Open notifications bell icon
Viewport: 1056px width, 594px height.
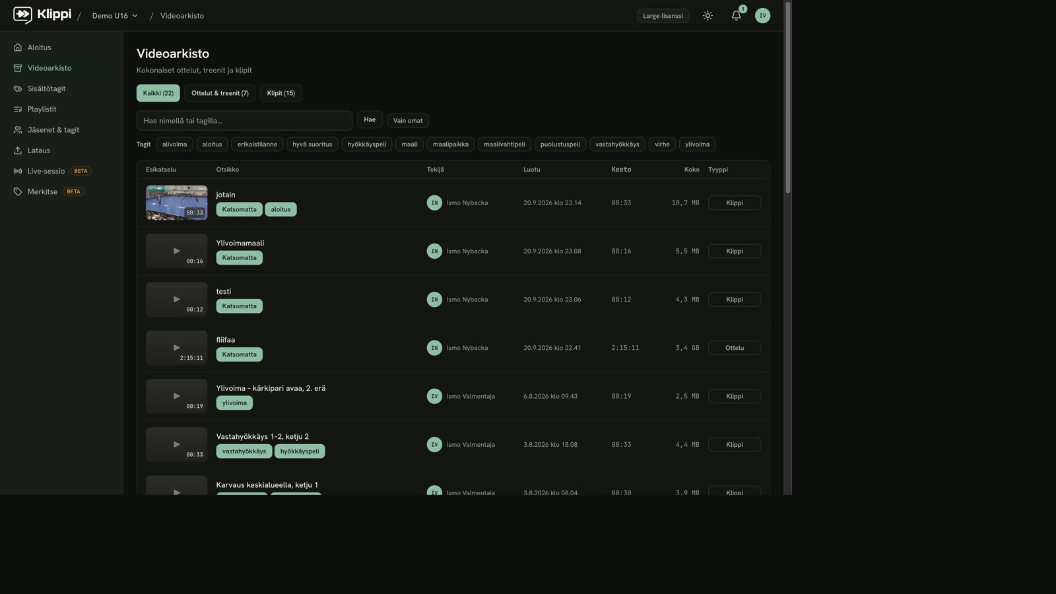click(x=736, y=16)
